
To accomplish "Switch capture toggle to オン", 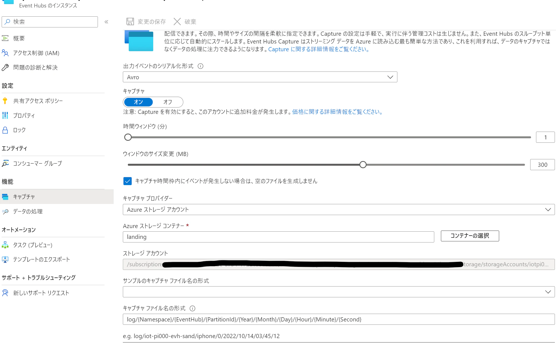I will [x=138, y=102].
